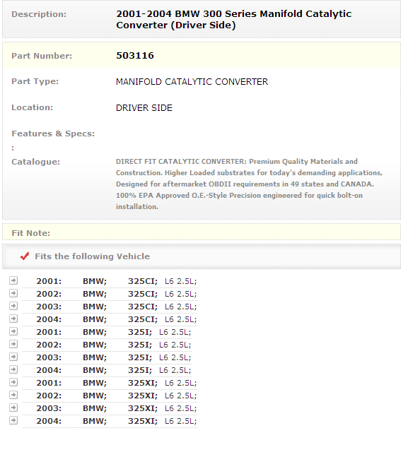The height and width of the screenshot is (469, 403).
Task: Click the Fit Note label
Action: click(x=31, y=233)
